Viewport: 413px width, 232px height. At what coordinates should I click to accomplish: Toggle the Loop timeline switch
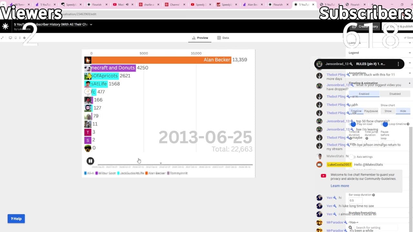coord(385,124)
